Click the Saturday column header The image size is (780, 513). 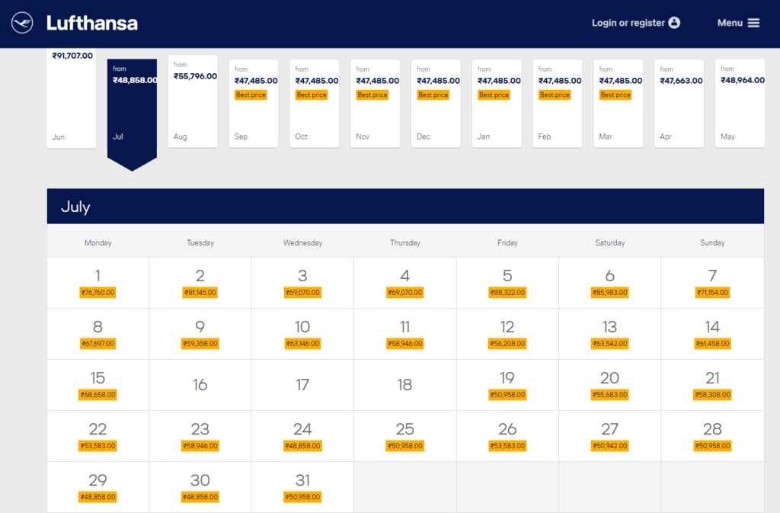610,243
